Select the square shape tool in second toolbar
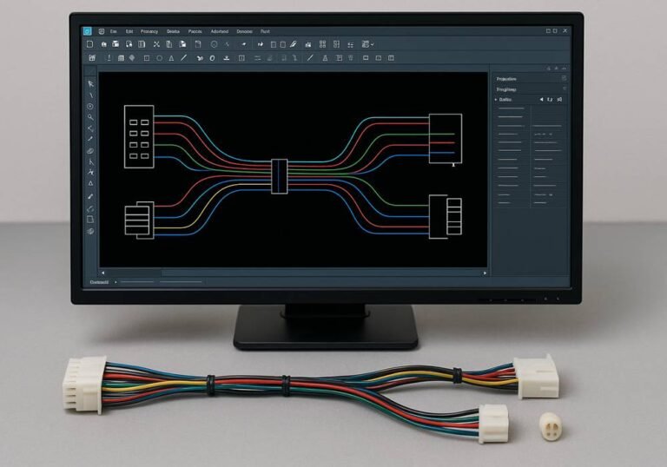 click(147, 58)
